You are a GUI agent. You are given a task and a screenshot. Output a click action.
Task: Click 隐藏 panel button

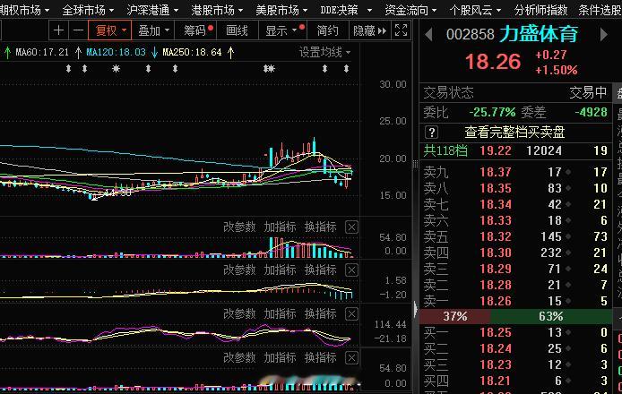tap(369, 30)
